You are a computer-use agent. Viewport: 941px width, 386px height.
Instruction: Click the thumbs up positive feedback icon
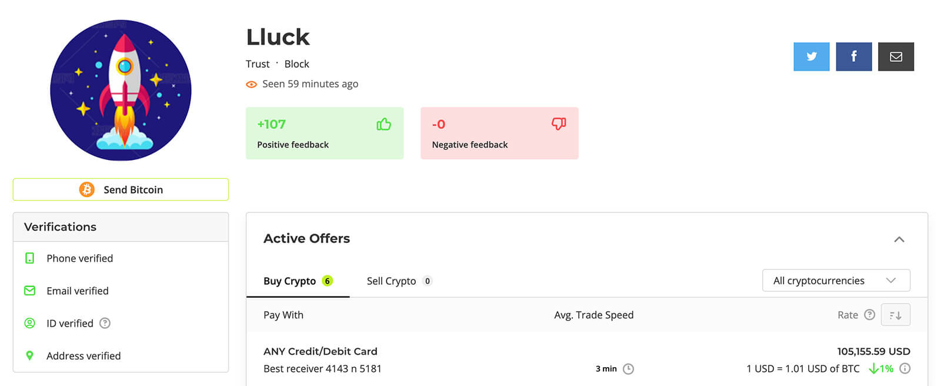pos(383,124)
